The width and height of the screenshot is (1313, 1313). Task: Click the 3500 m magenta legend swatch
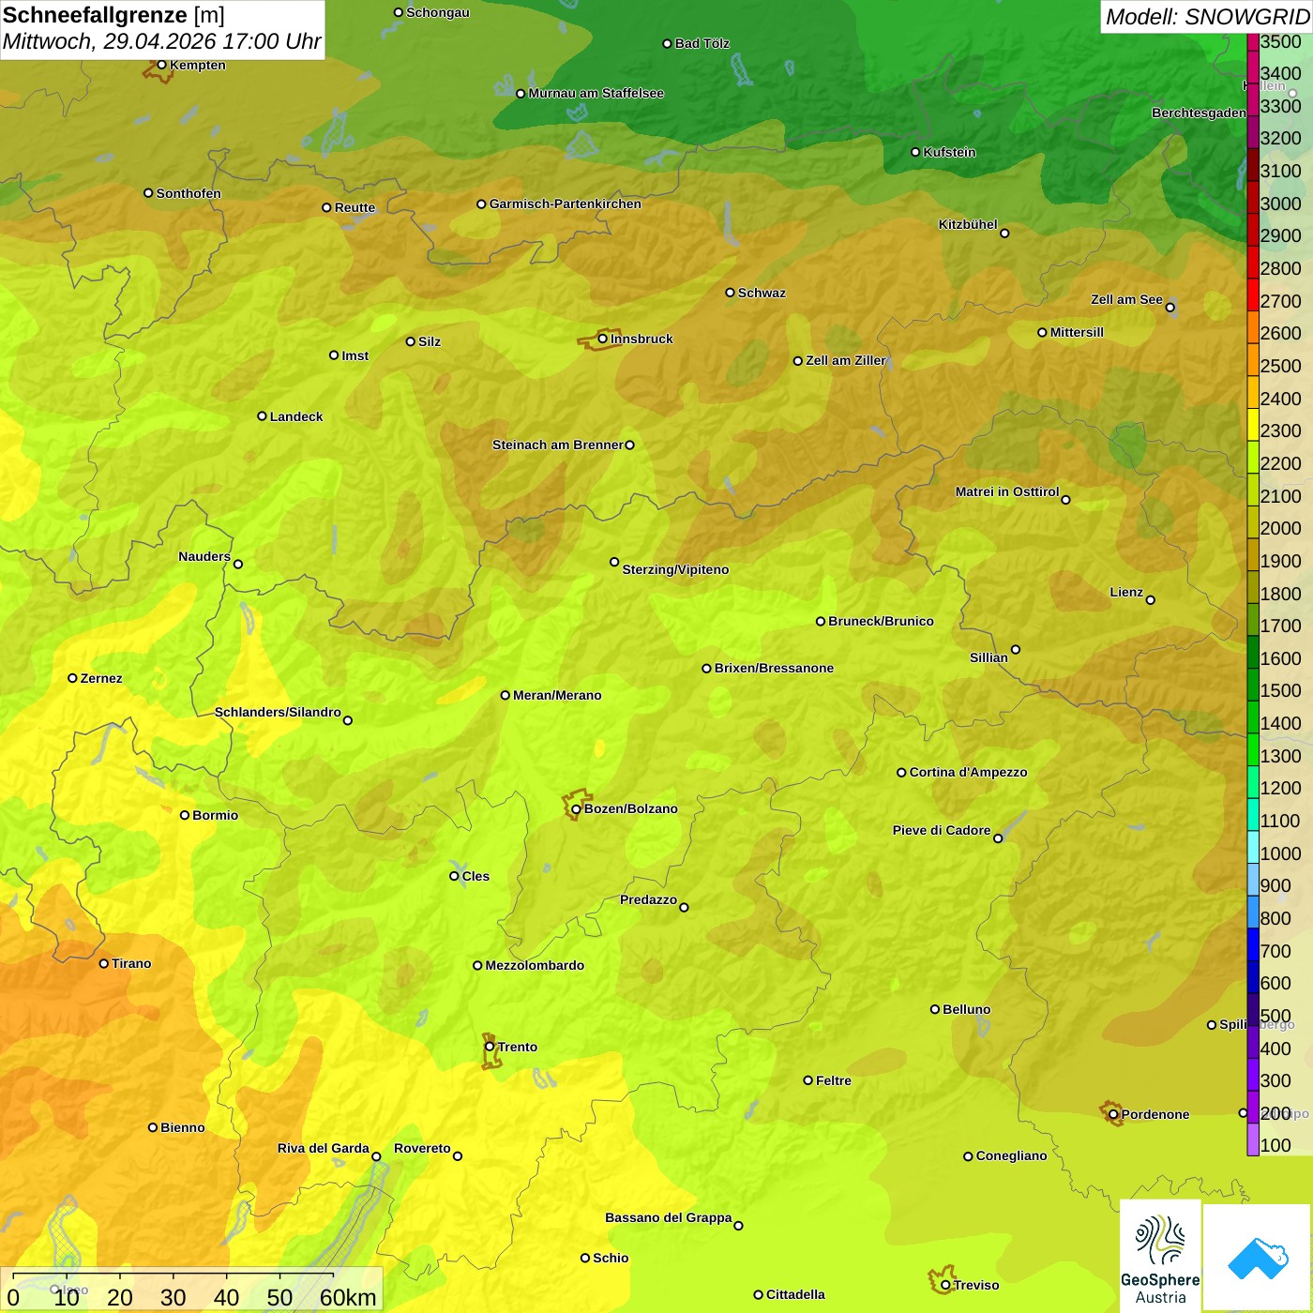click(x=1253, y=41)
